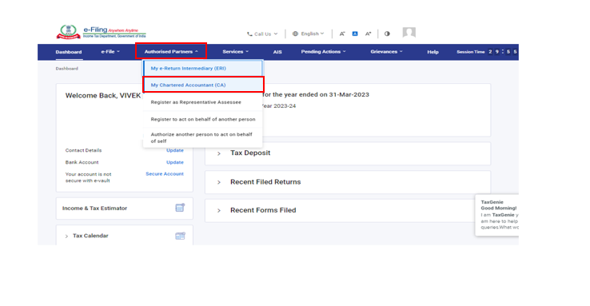Click the e-Filing portal logo
The image size is (590, 306).
click(x=101, y=32)
